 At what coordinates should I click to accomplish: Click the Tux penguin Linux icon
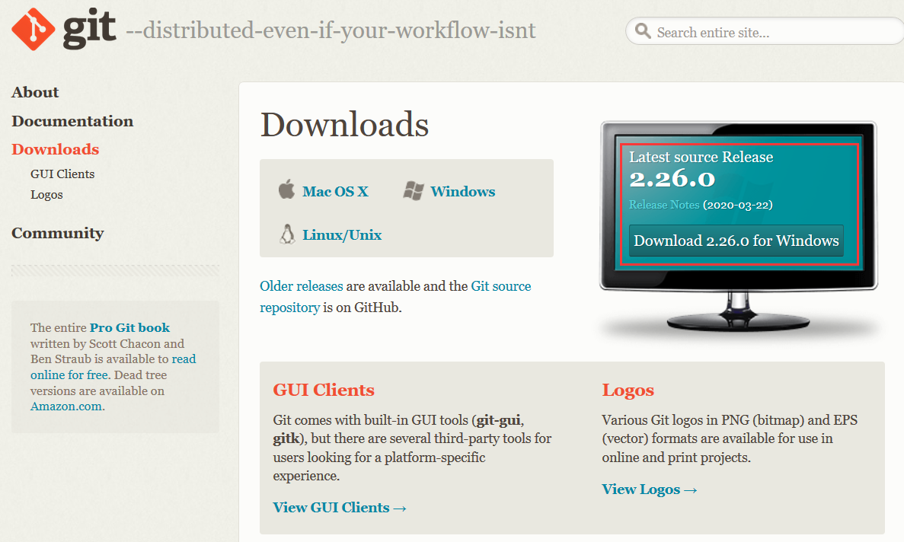coord(287,234)
